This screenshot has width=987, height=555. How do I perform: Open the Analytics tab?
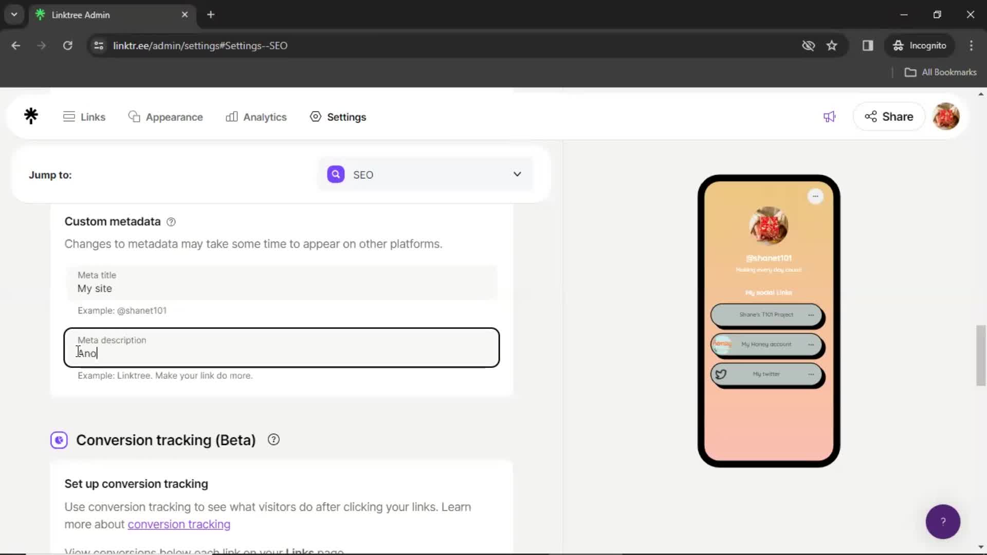click(x=256, y=117)
